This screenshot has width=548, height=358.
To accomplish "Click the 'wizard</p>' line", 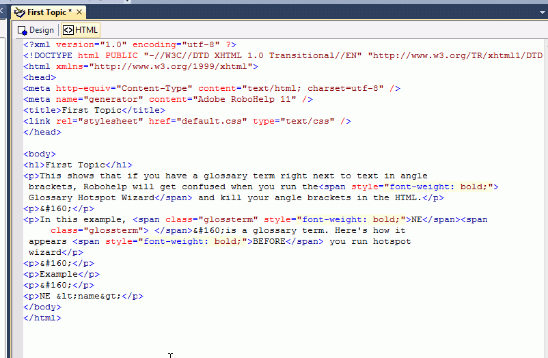I will (56, 252).
